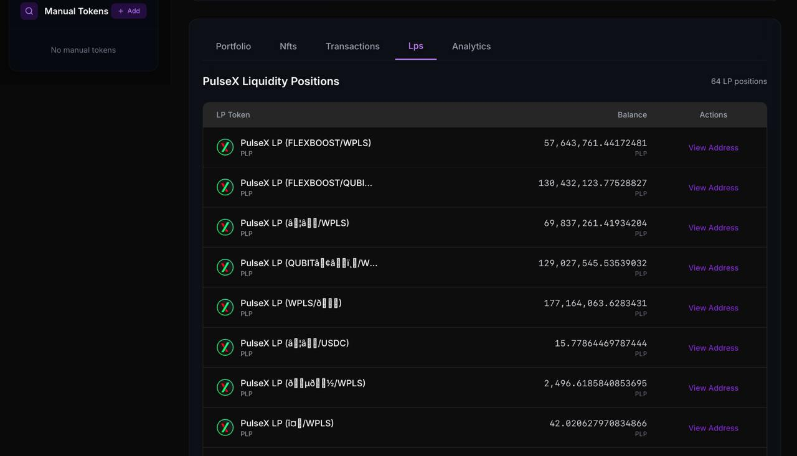Click balance 177,164,063.6283431
The height and width of the screenshot is (456, 797).
click(595, 303)
